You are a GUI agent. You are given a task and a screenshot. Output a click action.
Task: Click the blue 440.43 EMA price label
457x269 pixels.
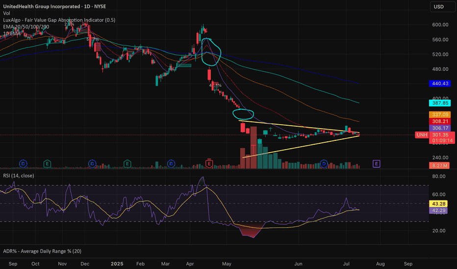pyautogui.click(x=440, y=84)
